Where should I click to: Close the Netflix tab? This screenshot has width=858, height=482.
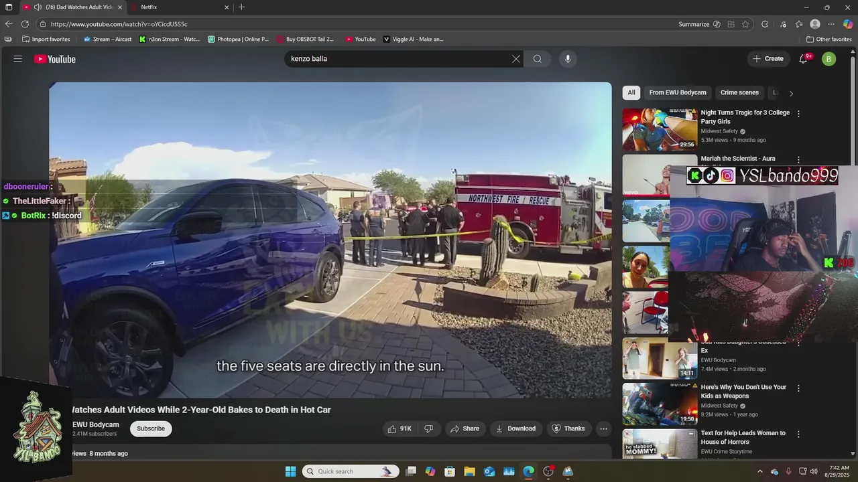(x=227, y=7)
